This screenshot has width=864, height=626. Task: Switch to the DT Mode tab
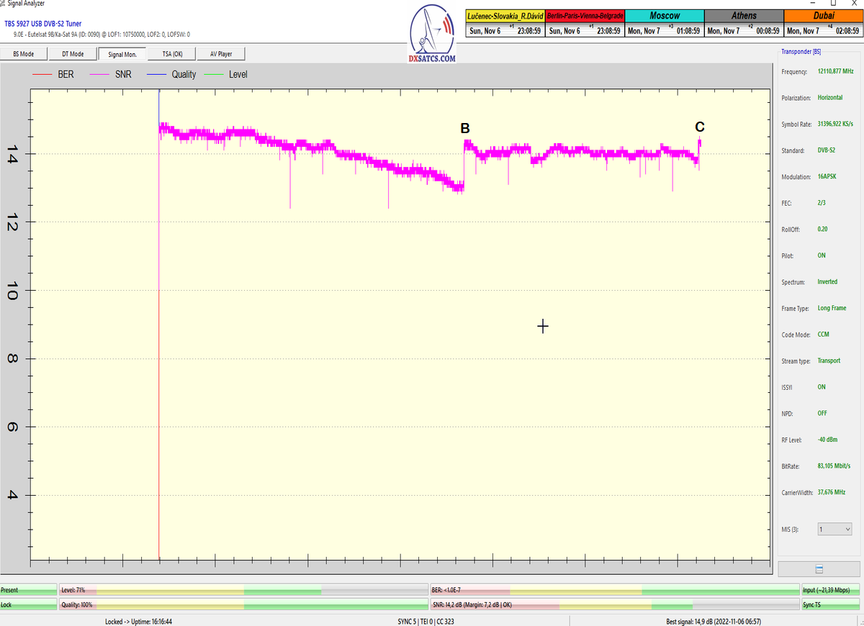(73, 54)
